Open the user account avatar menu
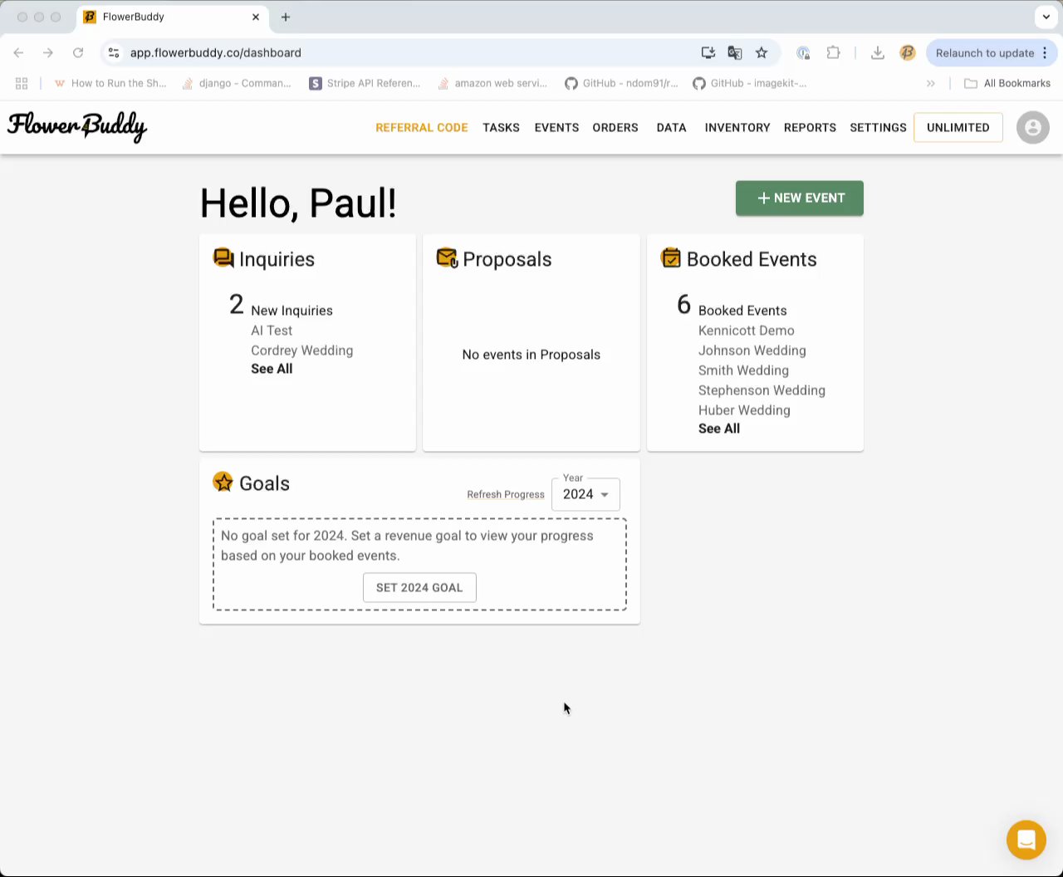The width and height of the screenshot is (1063, 877). coord(1033,127)
